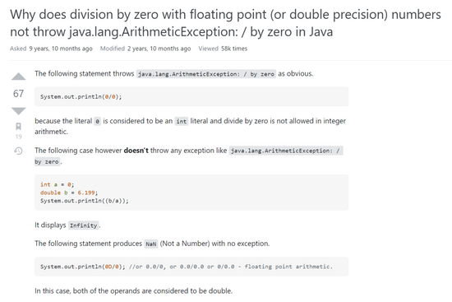Click the bold word doesn't
This screenshot has height=302, width=452.
pos(136,151)
